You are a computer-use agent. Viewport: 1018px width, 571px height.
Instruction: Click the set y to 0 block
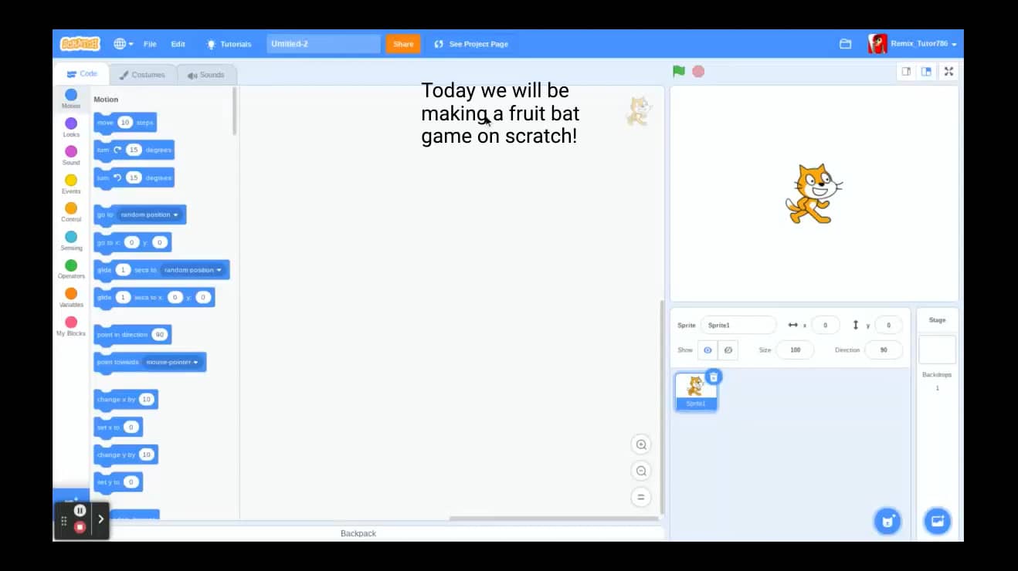[x=118, y=482]
